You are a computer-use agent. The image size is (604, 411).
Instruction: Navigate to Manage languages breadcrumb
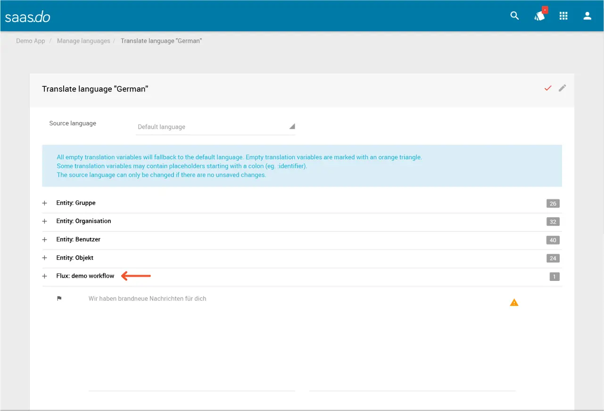(83, 41)
